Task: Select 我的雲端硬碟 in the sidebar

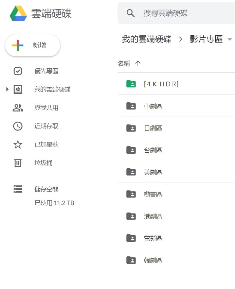Action: click(x=52, y=89)
